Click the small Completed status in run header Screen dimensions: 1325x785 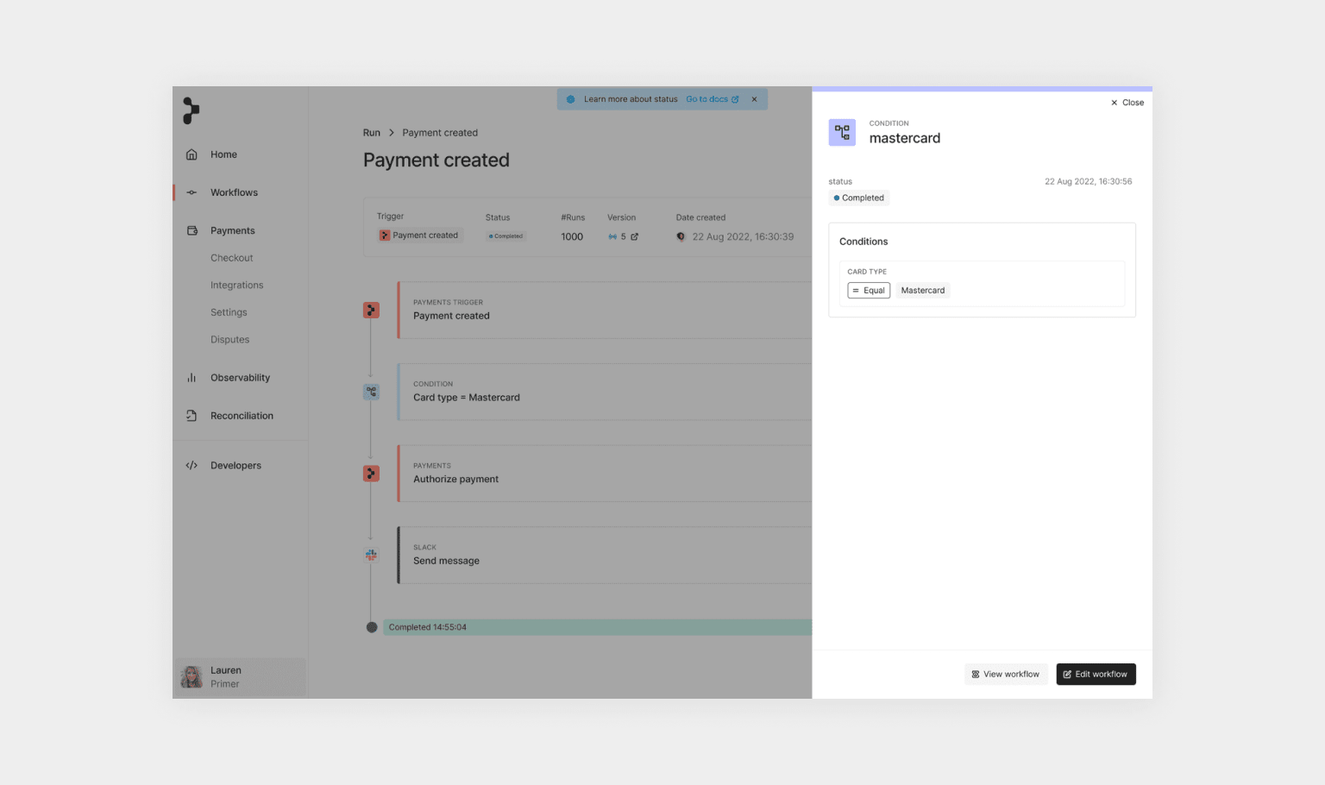click(506, 236)
